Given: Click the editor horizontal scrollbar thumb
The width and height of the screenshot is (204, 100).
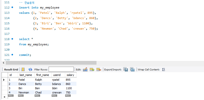Looking at the screenshot, I should [51, 63].
